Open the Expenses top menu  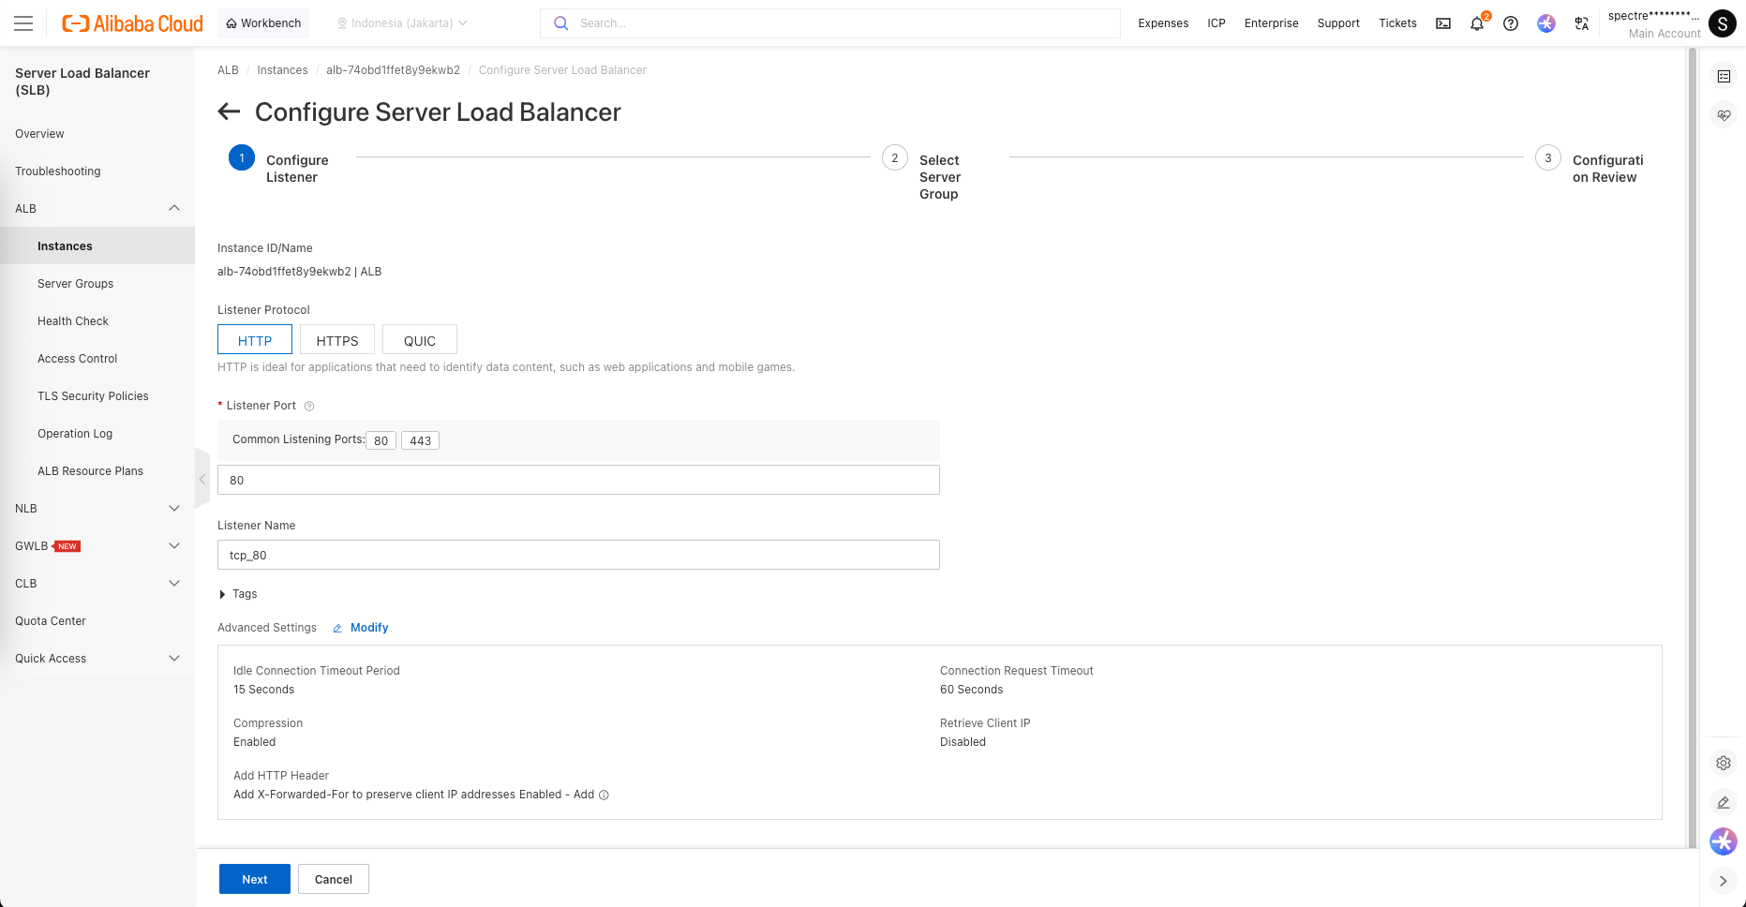pos(1163,23)
